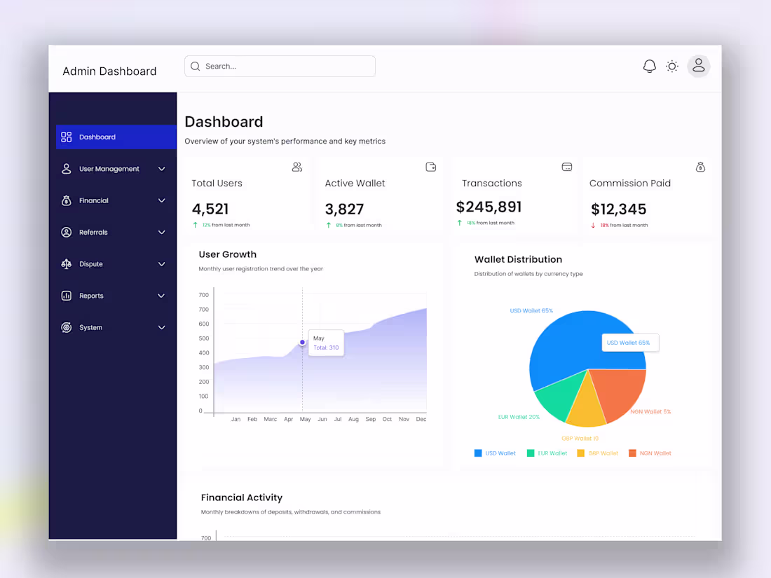
Task: Toggle the EUR Wallet legend item
Action: pos(547,453)
